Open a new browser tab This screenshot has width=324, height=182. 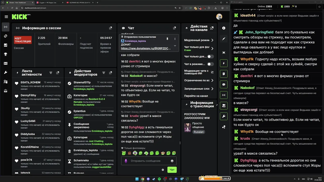click(97, 3)
